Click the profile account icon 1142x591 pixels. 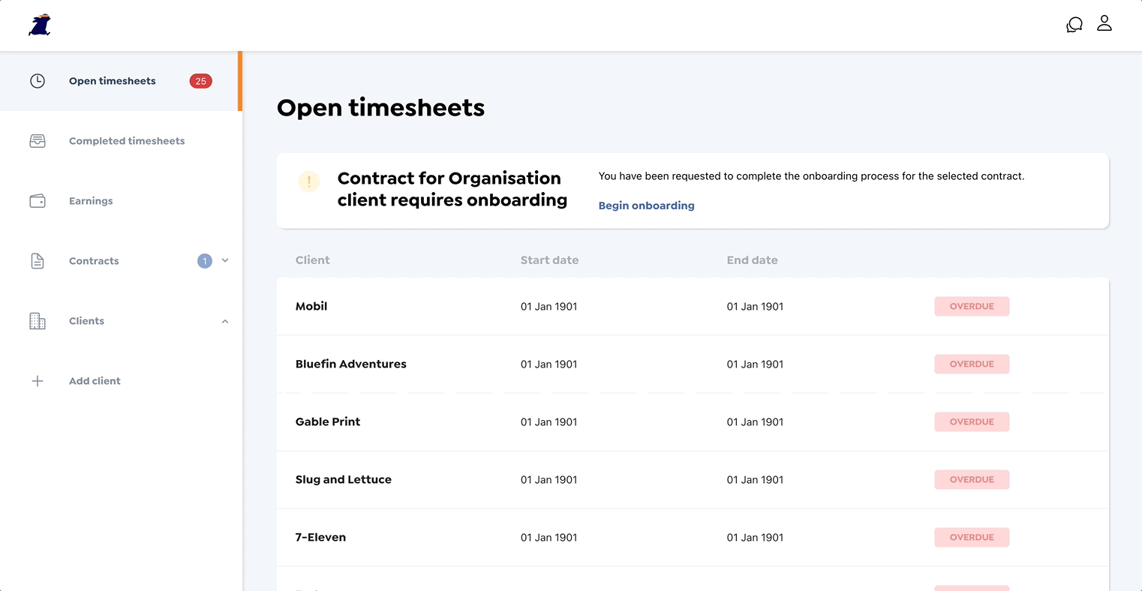[1104, 24]
